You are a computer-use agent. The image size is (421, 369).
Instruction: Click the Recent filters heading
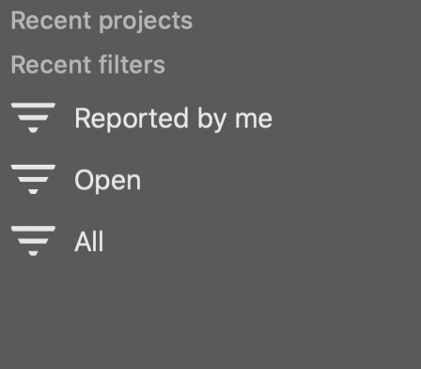click(x=88, y=64)
